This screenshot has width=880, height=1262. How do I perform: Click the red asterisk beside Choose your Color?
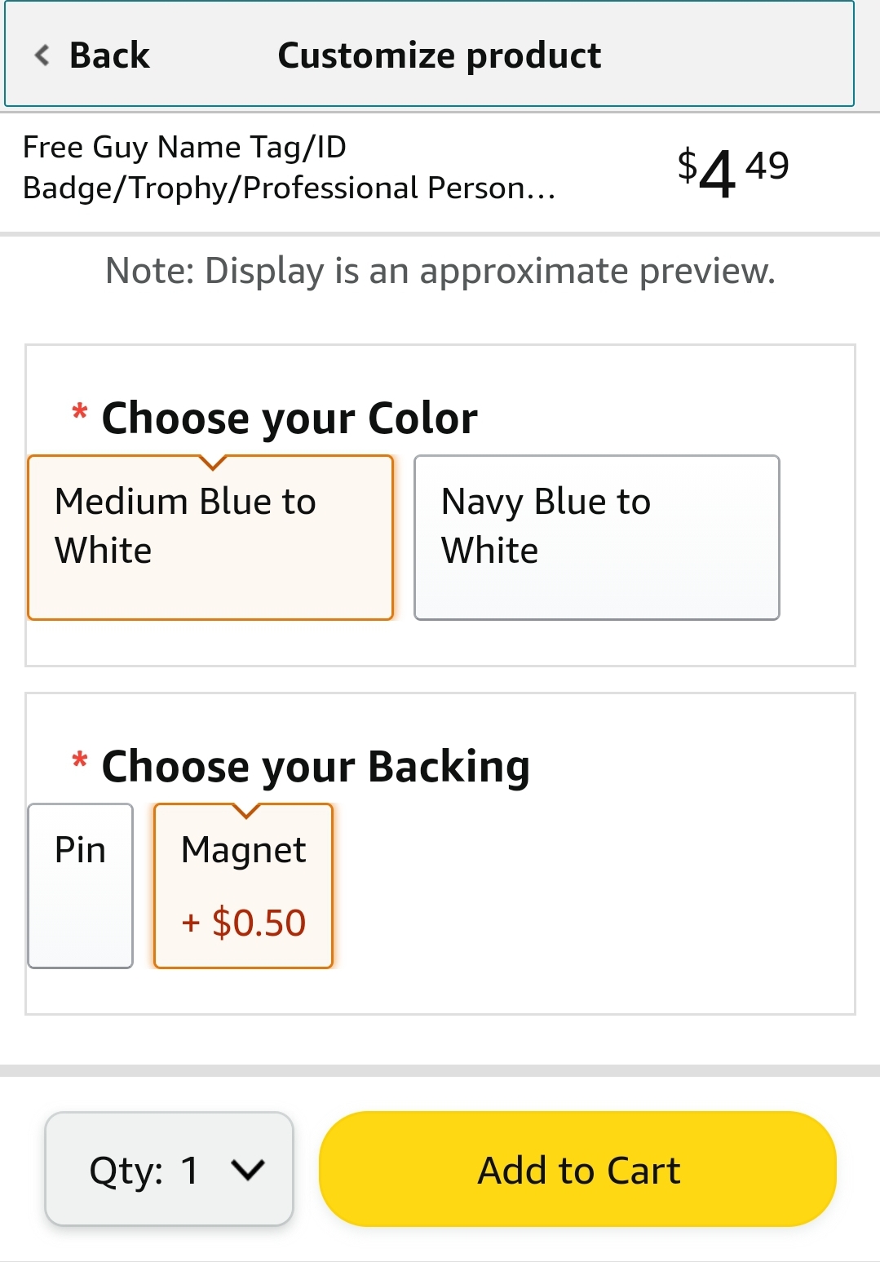click(80, 412)
